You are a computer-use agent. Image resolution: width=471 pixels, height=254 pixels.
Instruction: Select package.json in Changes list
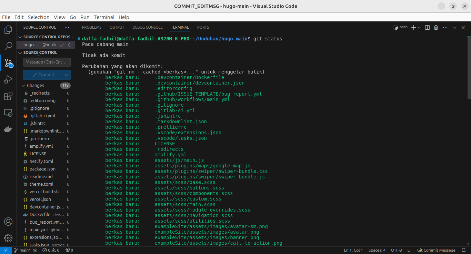[x=46, y=169]
